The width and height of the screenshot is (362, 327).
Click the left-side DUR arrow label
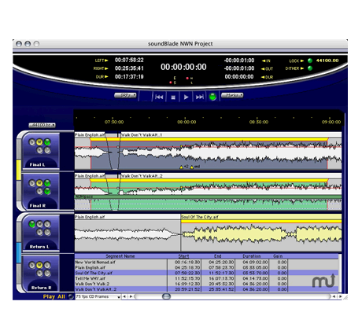(102, 77)
